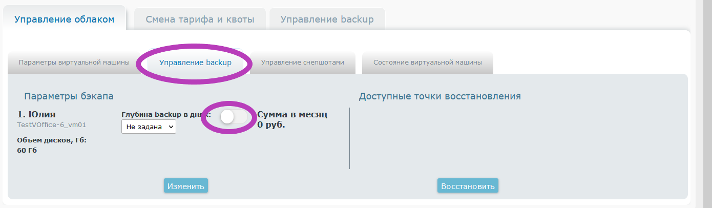Image resolution: width=712 pixels, height=208 pixels.
Task: Click the TestVOffice-6_vm01 machine identifier
Action: point(51,124)
